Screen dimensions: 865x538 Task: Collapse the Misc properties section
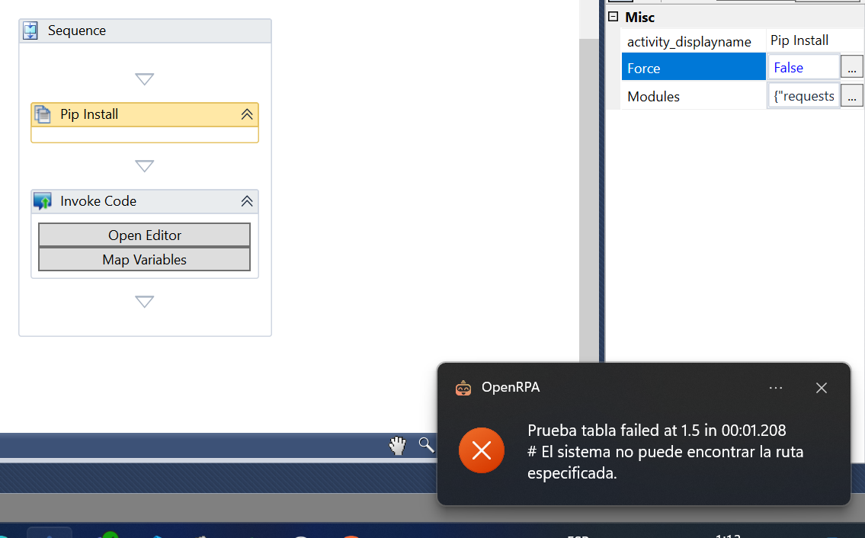click(x=614, y=17)
